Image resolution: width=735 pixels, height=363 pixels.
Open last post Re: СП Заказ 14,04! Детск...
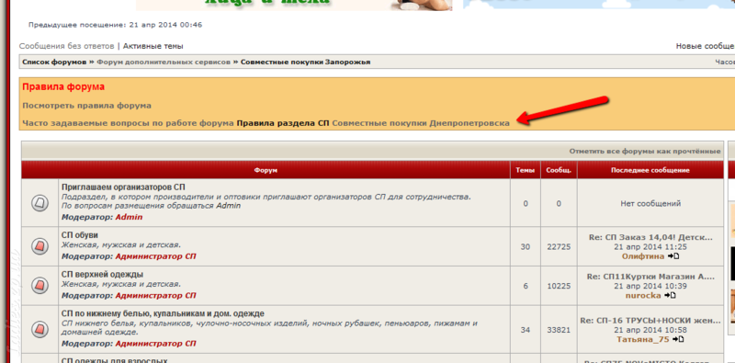point(650,237)
